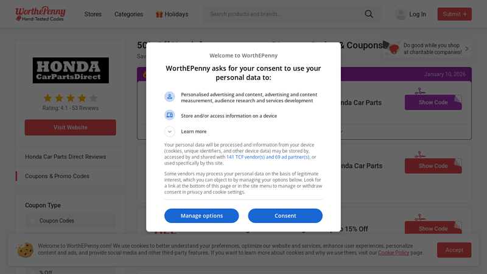Click the personalised advertising person icon

point(170,97)
